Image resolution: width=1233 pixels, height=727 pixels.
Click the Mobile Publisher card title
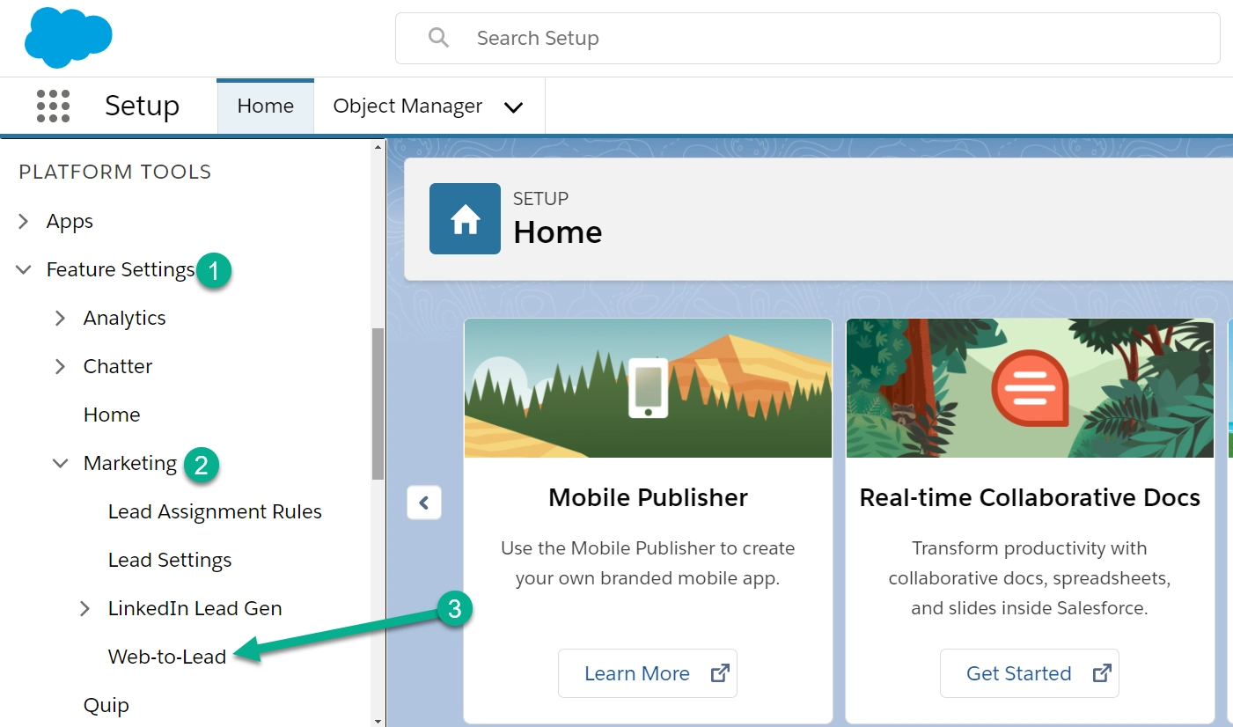pos(648,497)
